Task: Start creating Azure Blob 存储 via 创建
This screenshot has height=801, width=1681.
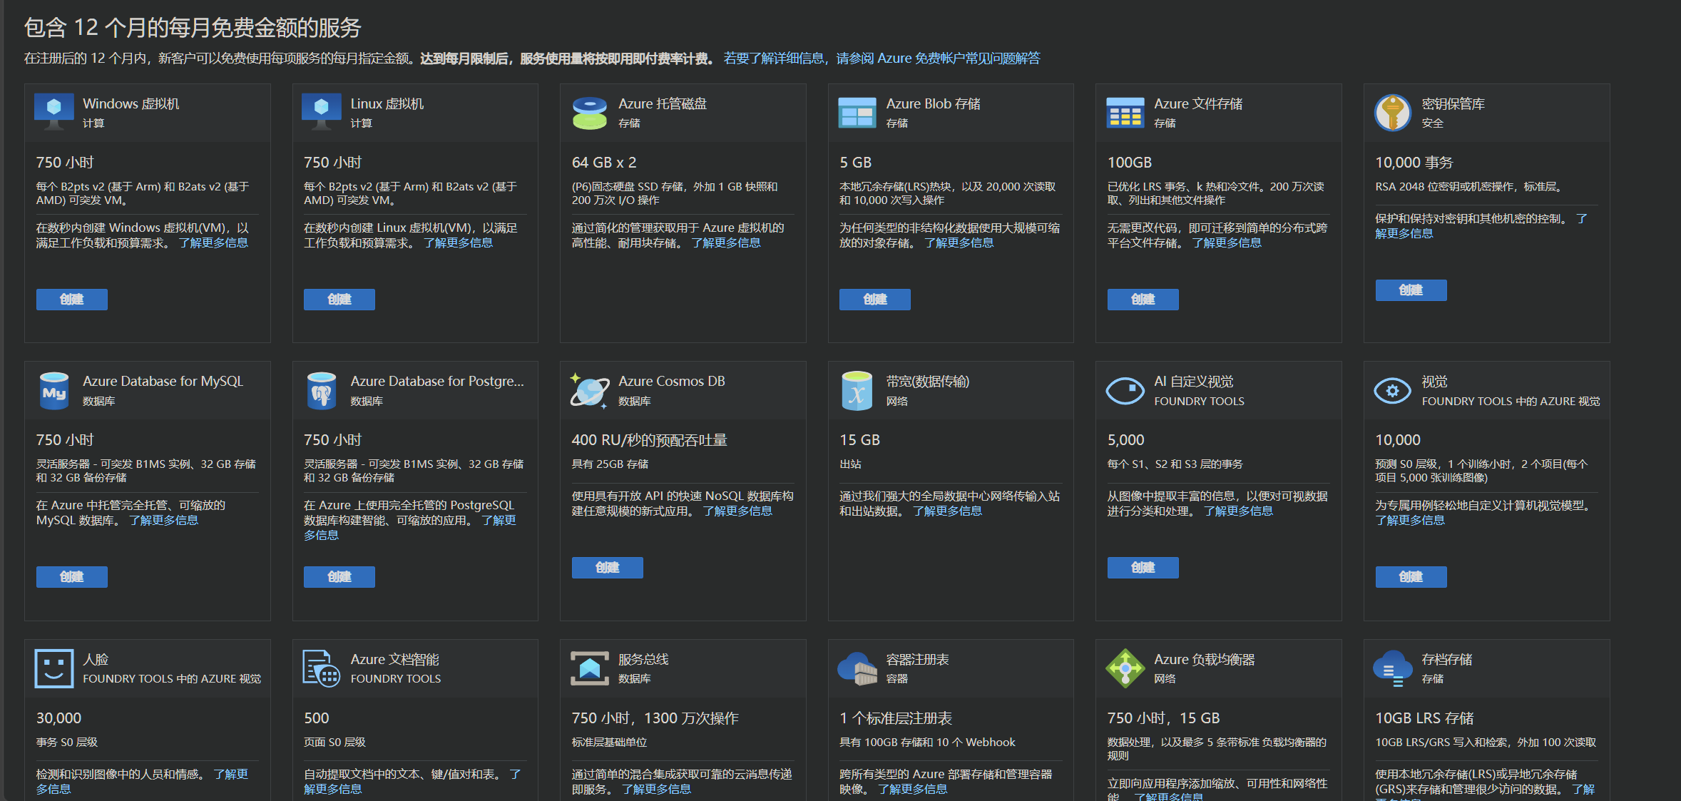Action: click(x=875, y=300)
